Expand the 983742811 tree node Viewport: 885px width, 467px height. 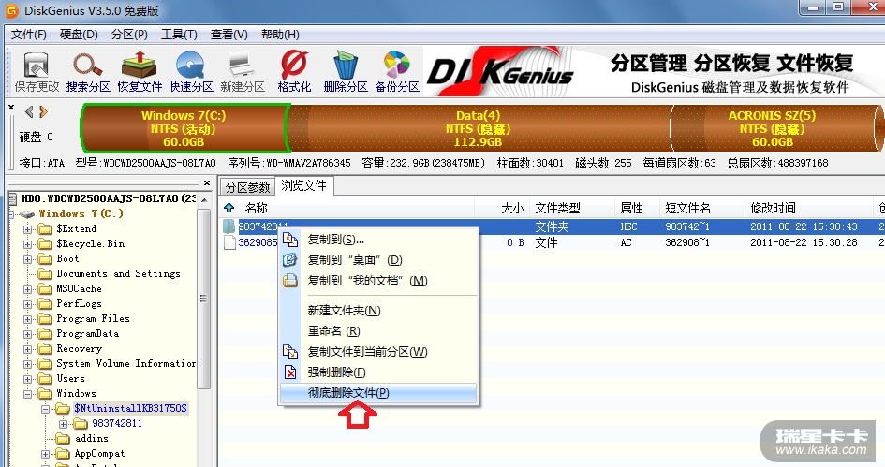64,424
